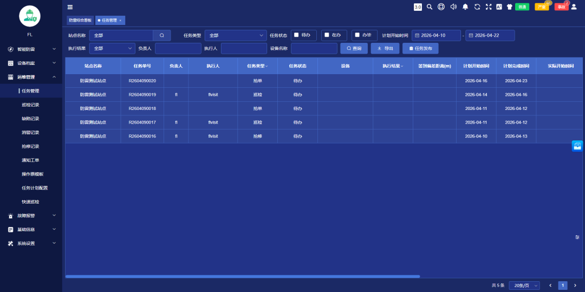Click the 负责人 input field
Image resolution: width=585 pixels, height=292 pixels.
click(x=178, y=48)
